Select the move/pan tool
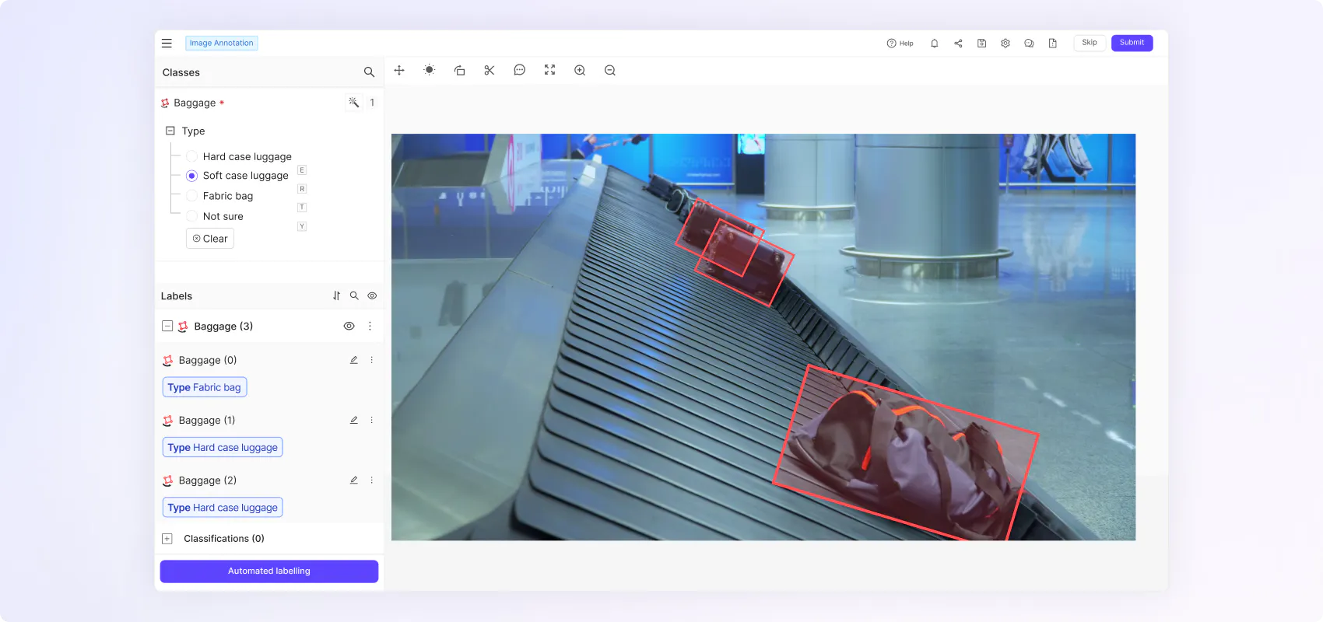The height and width of the screenshot is (622, 1323). 399,70
